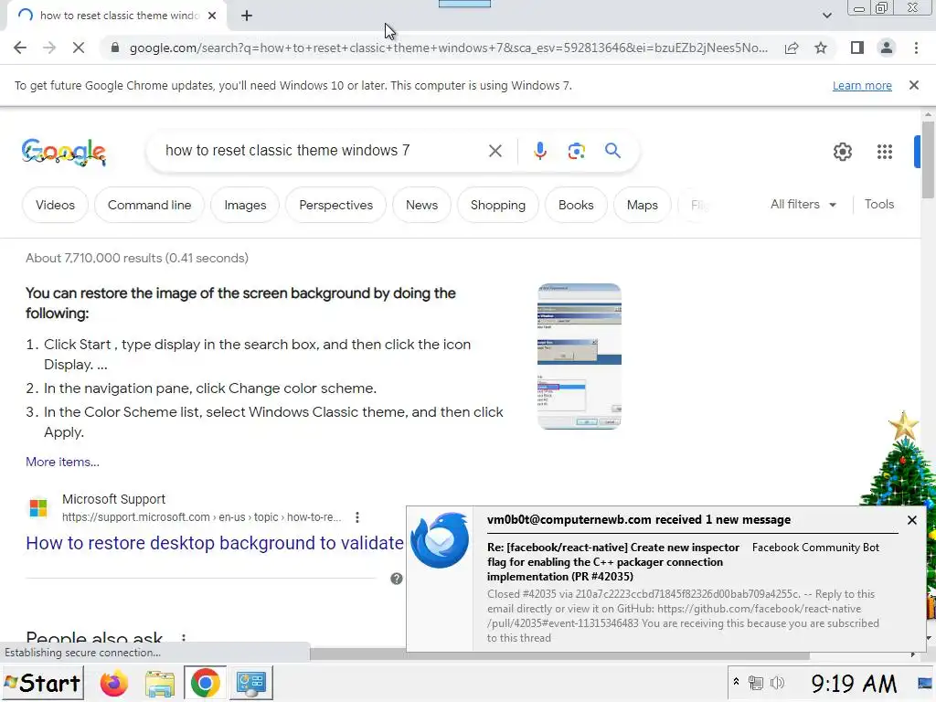Submit search with magnifier icon
This screenshot has height=702, width=936.
(612, 151)
